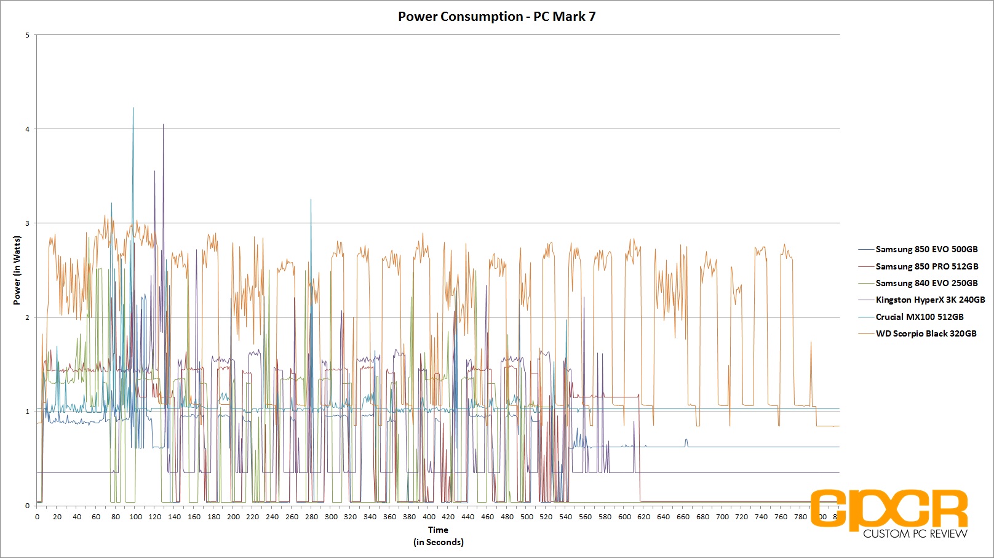Click the (in Seconds) axis subtitle
The image size is (994, 558).
(x=439, y=542)
